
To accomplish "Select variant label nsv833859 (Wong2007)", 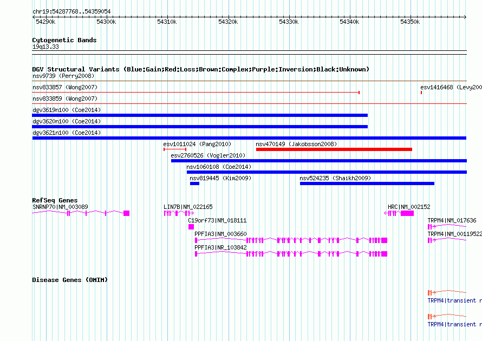I will [x=65, y=99].
